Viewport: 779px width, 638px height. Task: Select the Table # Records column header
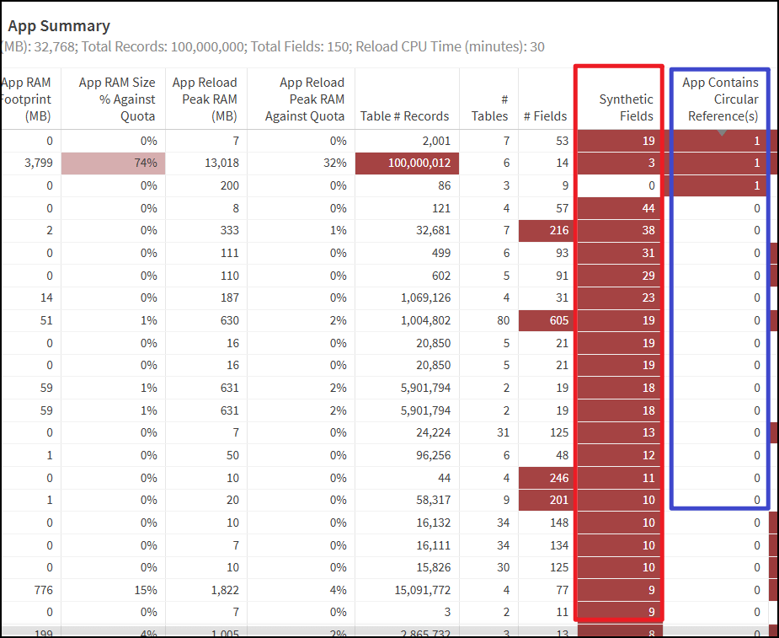[x=404, y=116]
